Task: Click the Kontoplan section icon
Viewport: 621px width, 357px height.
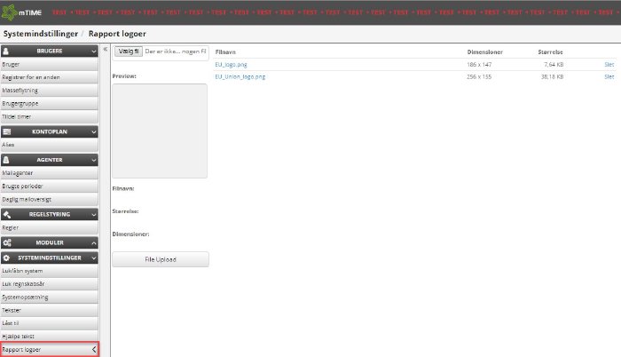Action: 7,131
